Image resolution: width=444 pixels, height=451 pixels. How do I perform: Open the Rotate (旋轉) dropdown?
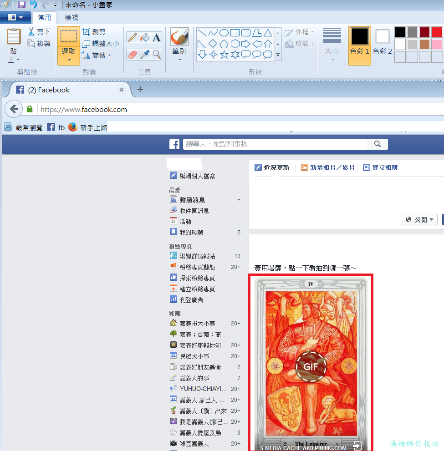tap(110, 56)
